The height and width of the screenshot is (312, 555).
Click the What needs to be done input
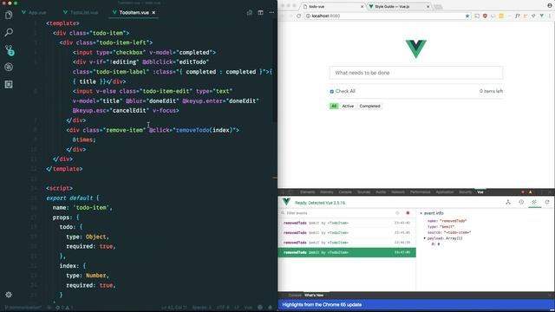click(416, 73)
